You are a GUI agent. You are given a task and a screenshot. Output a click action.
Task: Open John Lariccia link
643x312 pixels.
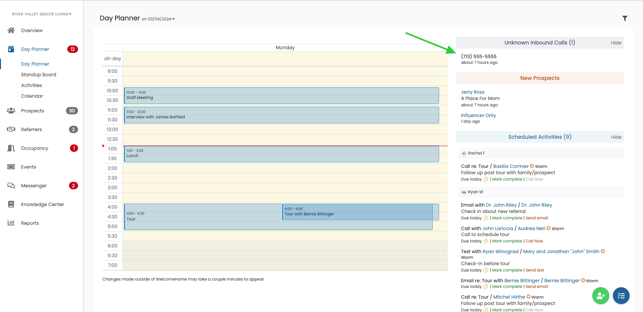[497, 228]
